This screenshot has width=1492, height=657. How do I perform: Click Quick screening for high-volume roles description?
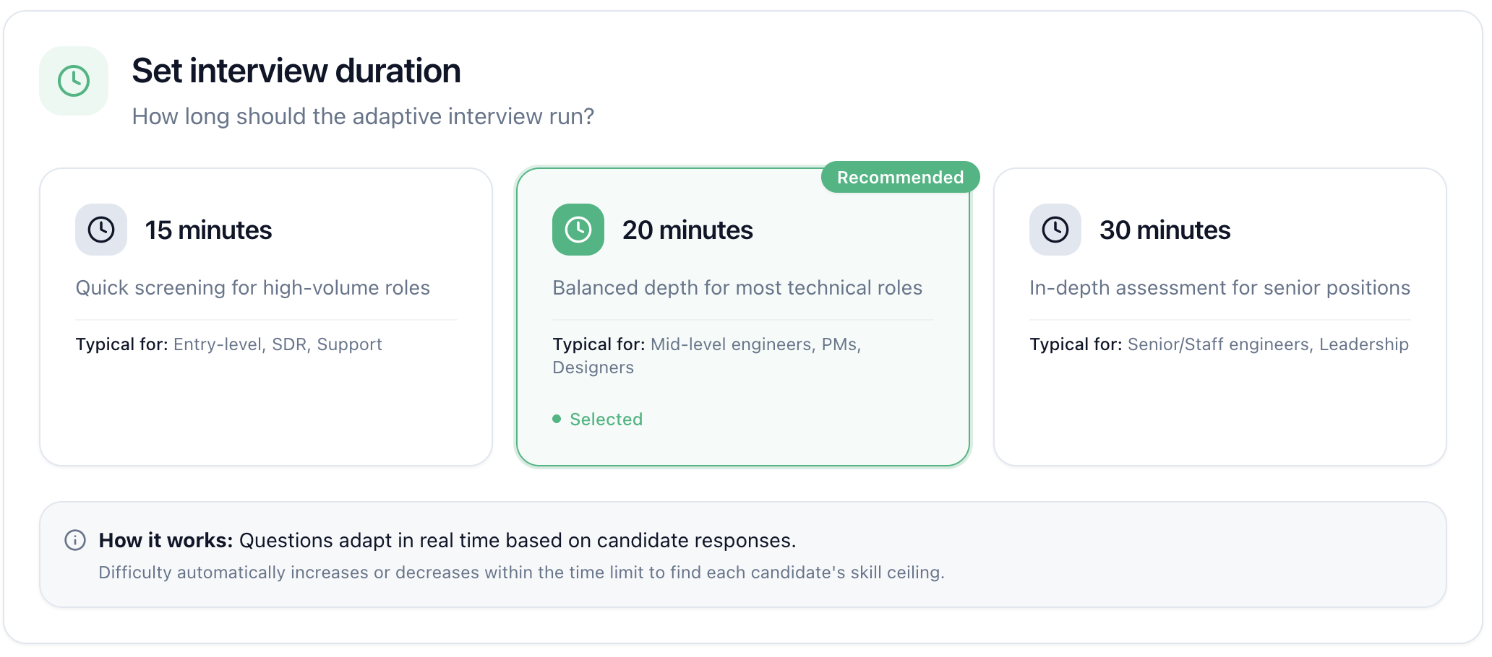[253, 288]
